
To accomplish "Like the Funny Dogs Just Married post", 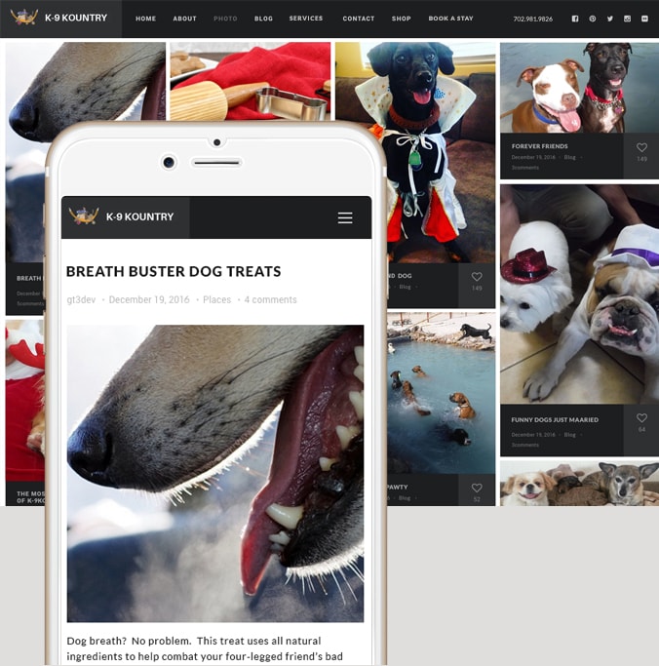I will (641, 418).
